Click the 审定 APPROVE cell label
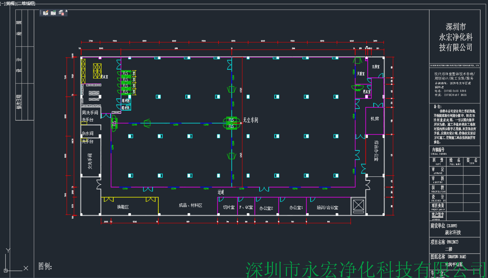This screenshot has height=278, width=488. (x=438, y=171)
